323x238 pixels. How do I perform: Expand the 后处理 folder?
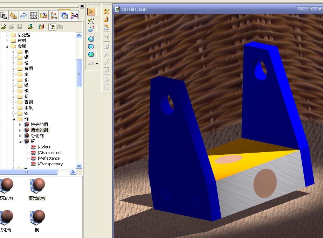7,35
